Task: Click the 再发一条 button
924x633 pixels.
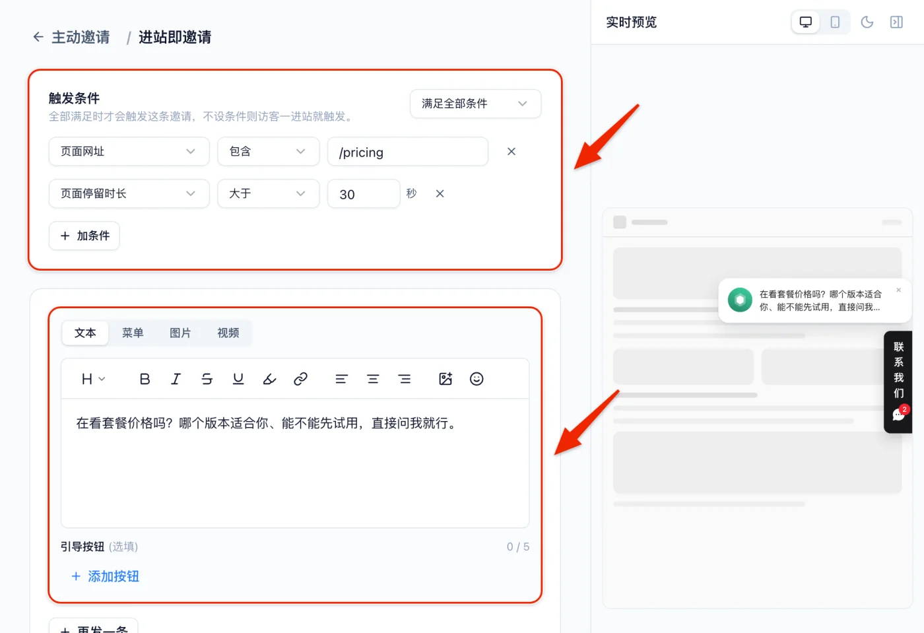Action: coord(94,626)
